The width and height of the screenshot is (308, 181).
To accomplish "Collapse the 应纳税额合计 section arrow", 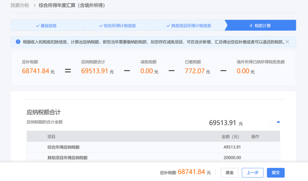I will (x=278, y=122).
